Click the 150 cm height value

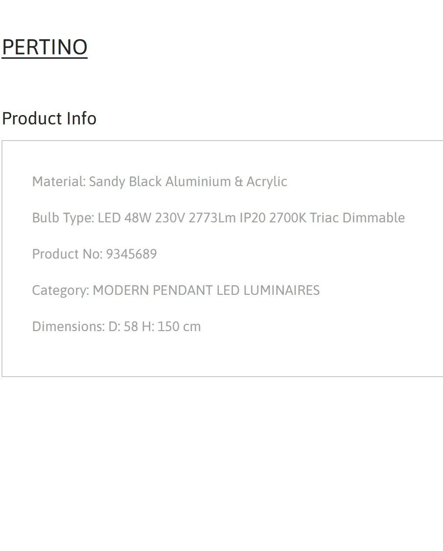(x=179, y=327)
